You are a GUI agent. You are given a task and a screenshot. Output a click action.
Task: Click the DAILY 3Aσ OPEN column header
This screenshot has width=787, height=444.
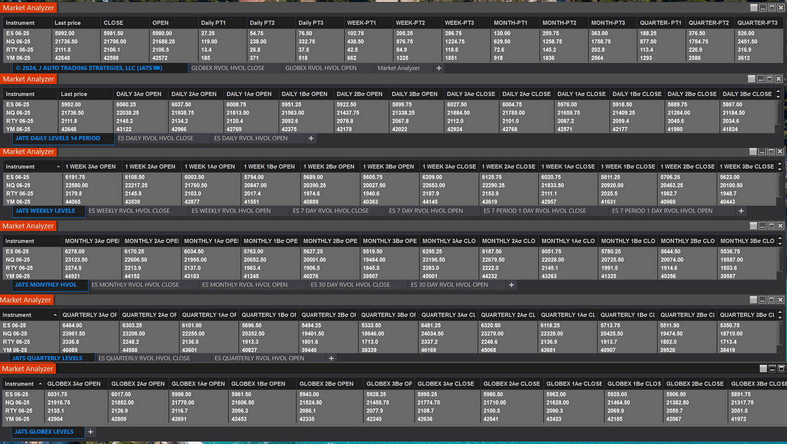coord(141,94)
